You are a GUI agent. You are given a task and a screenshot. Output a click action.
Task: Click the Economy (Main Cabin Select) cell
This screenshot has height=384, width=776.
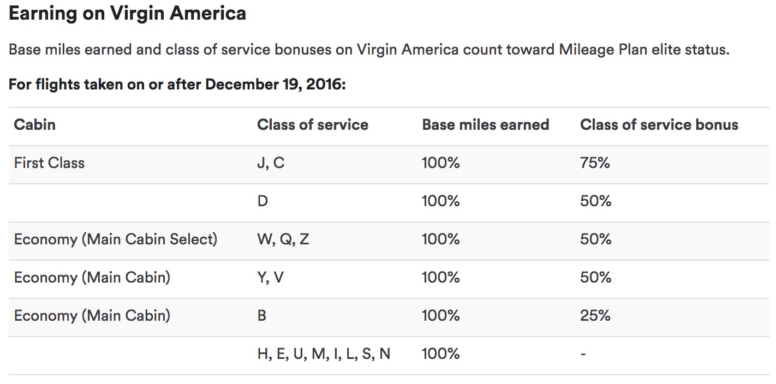coord(116,239)
